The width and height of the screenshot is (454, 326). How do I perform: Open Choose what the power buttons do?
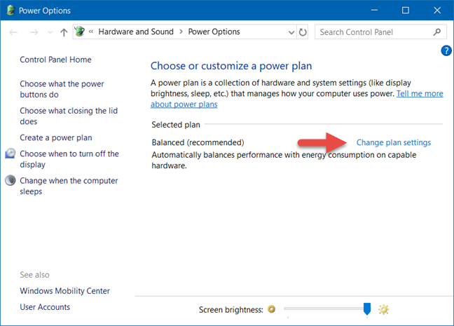click(62, 89)
